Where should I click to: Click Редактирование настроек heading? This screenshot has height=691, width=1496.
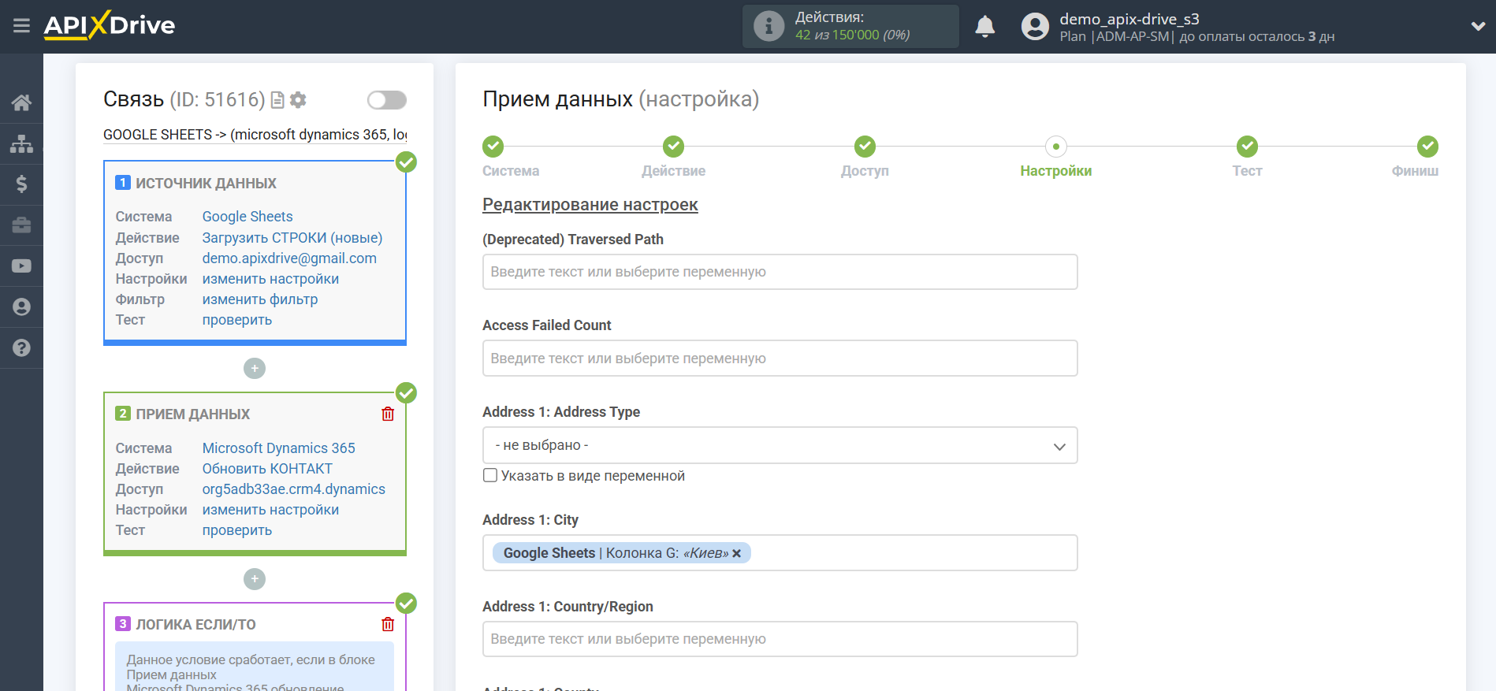pyautogui.click(x=590, y=205)
